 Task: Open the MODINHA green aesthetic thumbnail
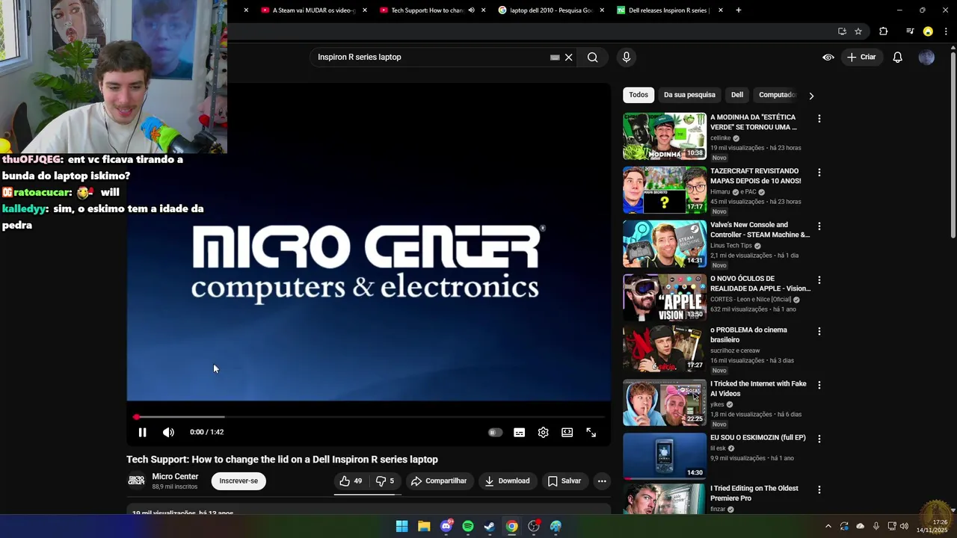pos(665,136)
